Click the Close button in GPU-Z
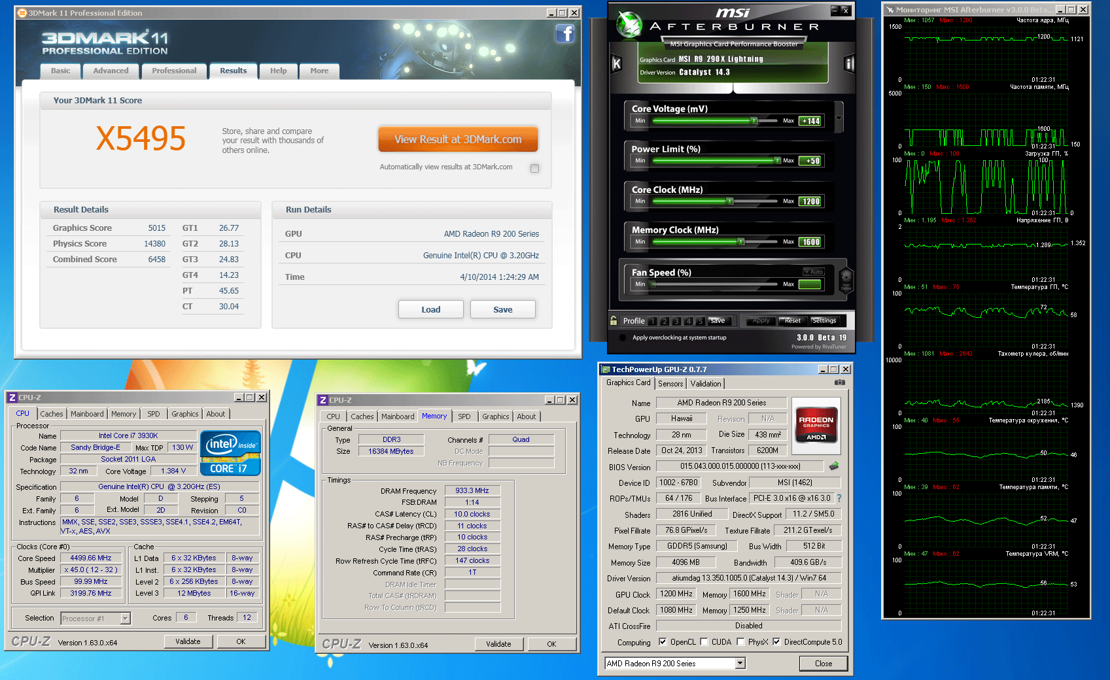 coord(824,664)
